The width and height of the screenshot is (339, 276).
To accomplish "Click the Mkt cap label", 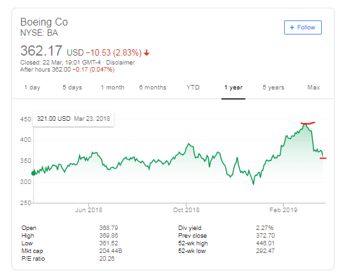I will coord(32,251).
